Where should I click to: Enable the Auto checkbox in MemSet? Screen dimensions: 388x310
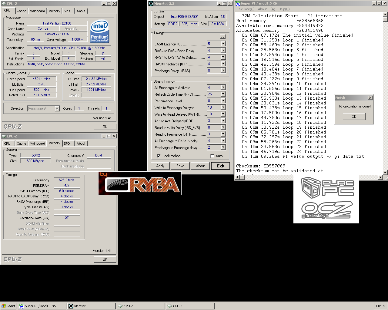tap(212, 156)
